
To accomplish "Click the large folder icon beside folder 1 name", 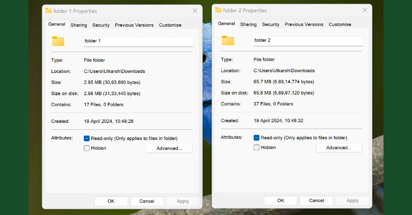I will (x=58, y=41).
